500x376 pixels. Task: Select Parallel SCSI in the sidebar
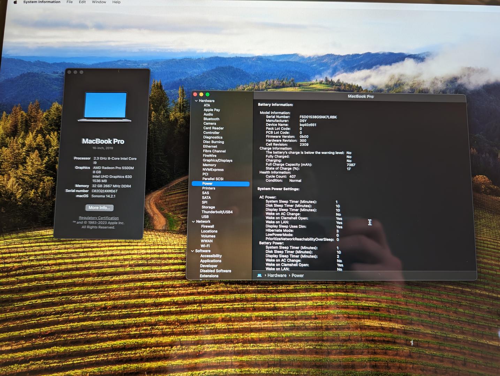pos(213,179)
